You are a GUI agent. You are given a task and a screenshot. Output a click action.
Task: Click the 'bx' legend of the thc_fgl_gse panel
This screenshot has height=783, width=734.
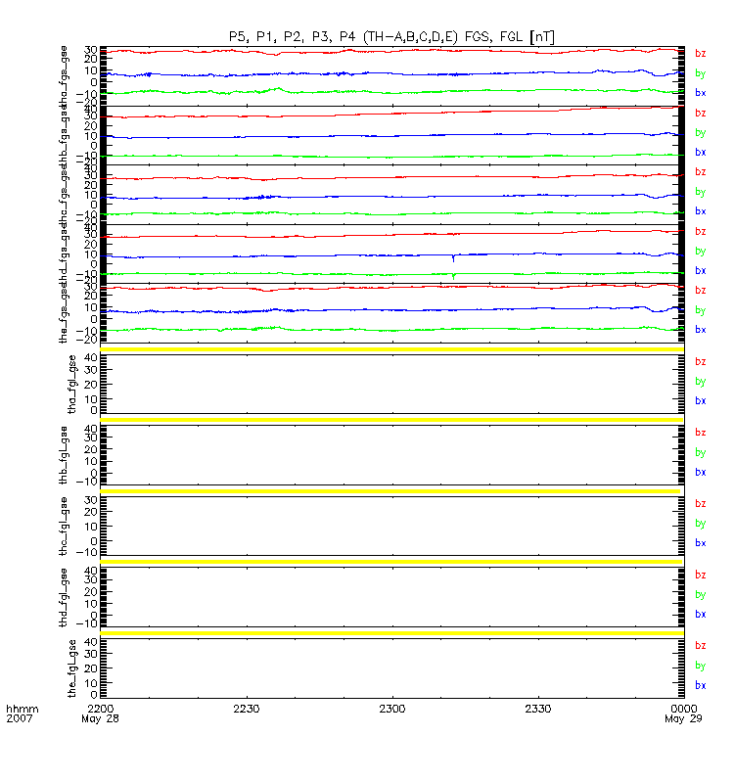pyautogui.click(x=700, y=543)
